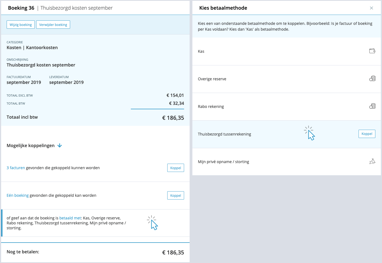Click the wallet icon next to Kas
Image resolution: width=382 pixels, height=263 pixels.
click(x=372, y=51)
